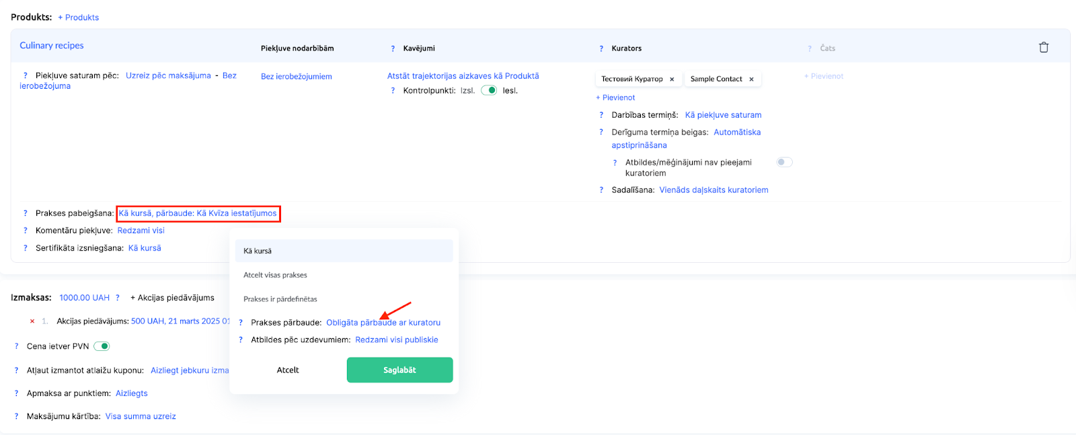This screenshot has width=1076, height=435.
Task: Select Atcelt visas prakses option
Action: pyautogui.click(x=275, y=275)
